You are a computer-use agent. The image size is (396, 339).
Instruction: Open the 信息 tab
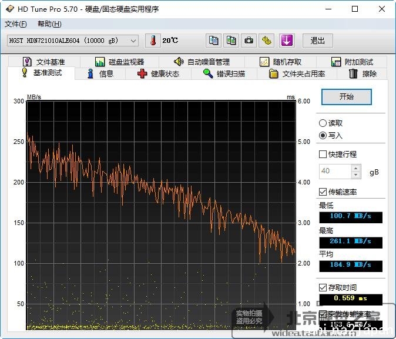pos(100,74)
